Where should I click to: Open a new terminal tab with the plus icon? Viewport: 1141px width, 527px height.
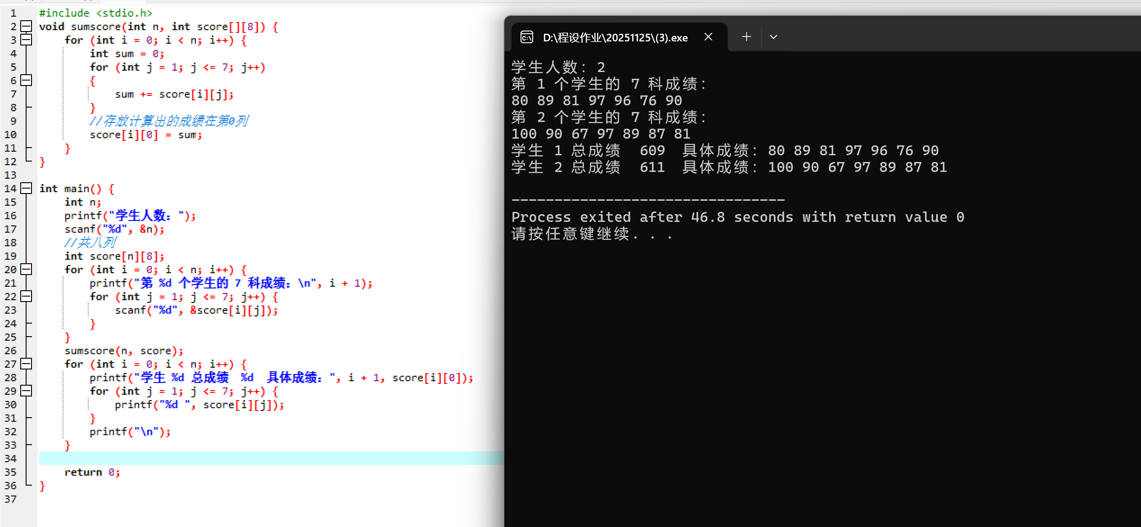tap(746, 36)
